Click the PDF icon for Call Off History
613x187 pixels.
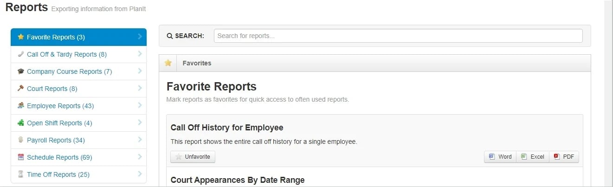pos(556,157)
